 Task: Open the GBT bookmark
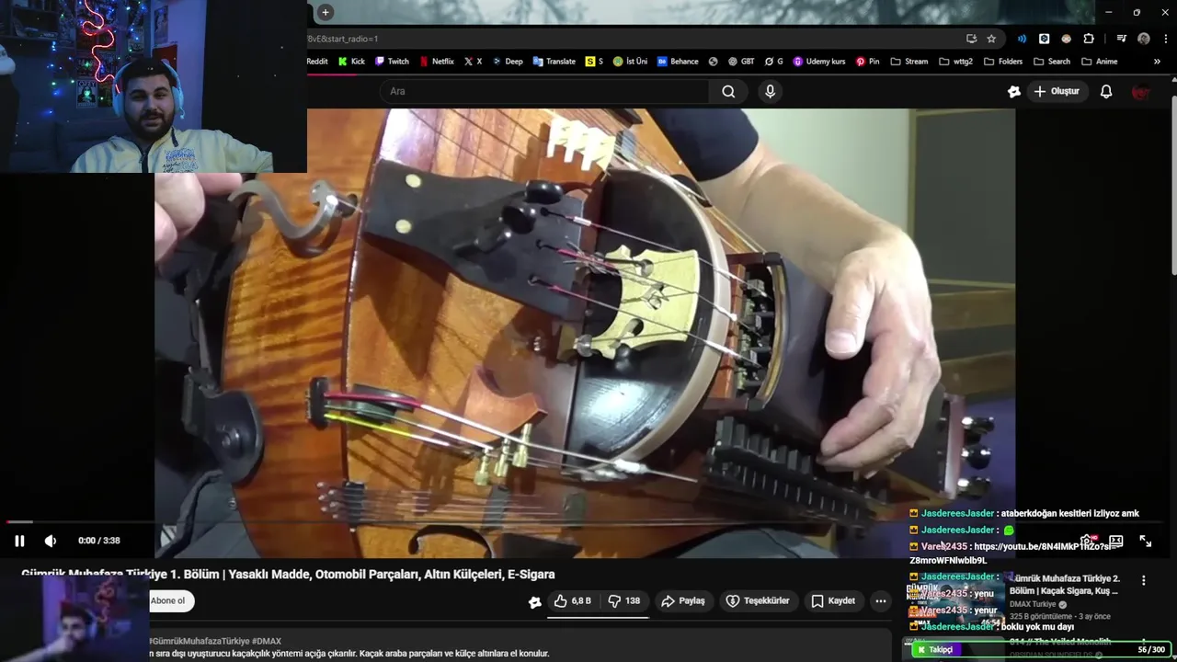[741, 62]
